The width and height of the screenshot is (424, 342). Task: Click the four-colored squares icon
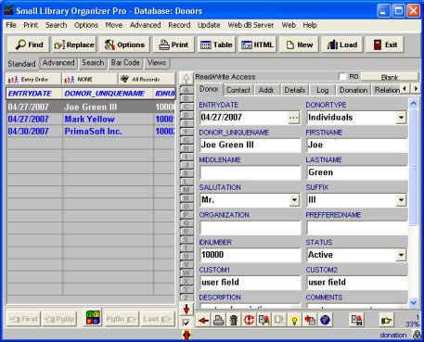pyautogui.click(x=93, y=318)
